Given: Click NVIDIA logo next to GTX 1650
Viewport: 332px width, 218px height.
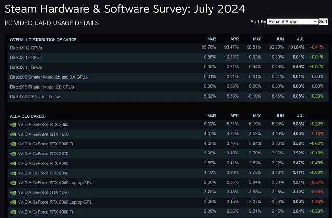Looking at the screenshot, I should coord(13,135).
